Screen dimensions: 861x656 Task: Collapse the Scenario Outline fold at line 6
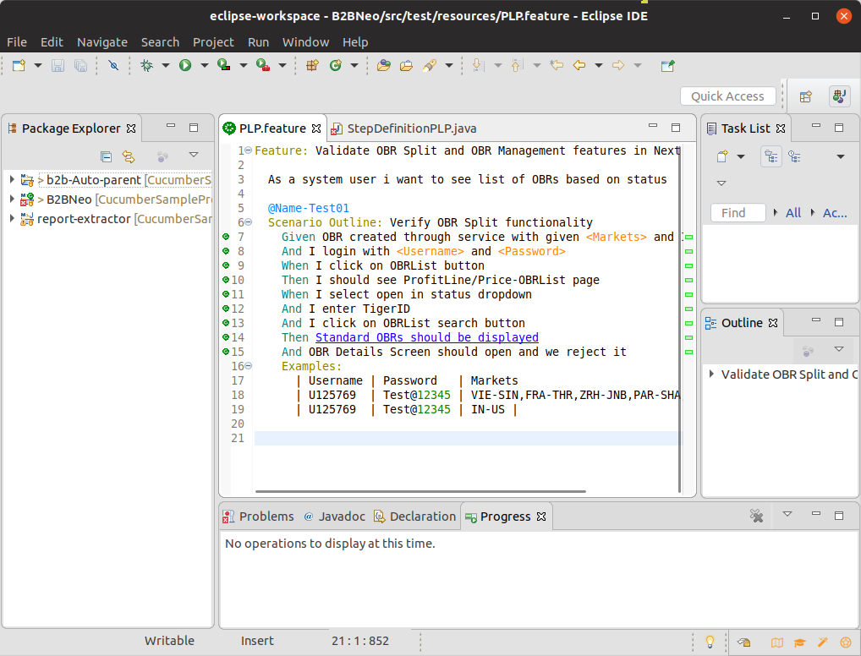[248, 222]
